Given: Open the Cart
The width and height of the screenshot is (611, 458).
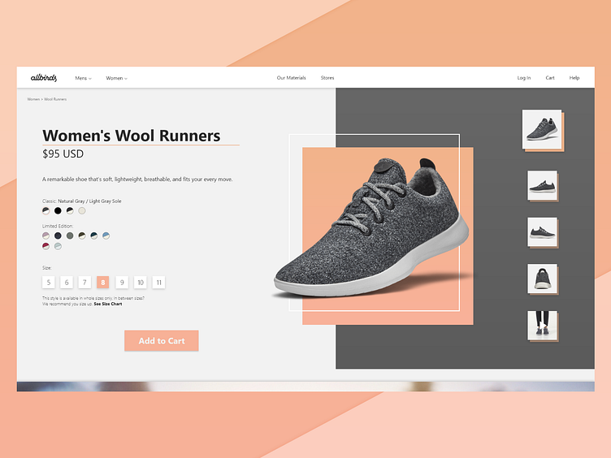Looking at the screenshot, I should (550, 77).
